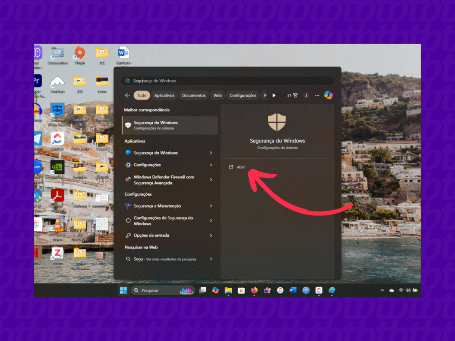Viewport: 455px width, 341px height.
Task: Select the Word document icon on desktop
Action: (x=124, y=55)
